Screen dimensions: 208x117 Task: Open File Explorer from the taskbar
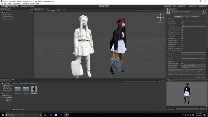(x=56, y=115)
